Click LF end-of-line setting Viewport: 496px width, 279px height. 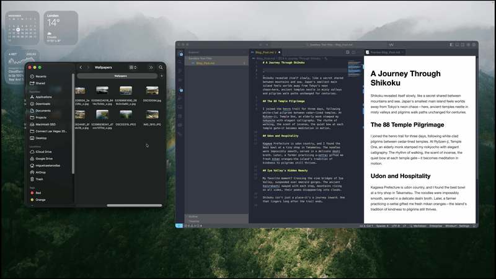point(404,226)
